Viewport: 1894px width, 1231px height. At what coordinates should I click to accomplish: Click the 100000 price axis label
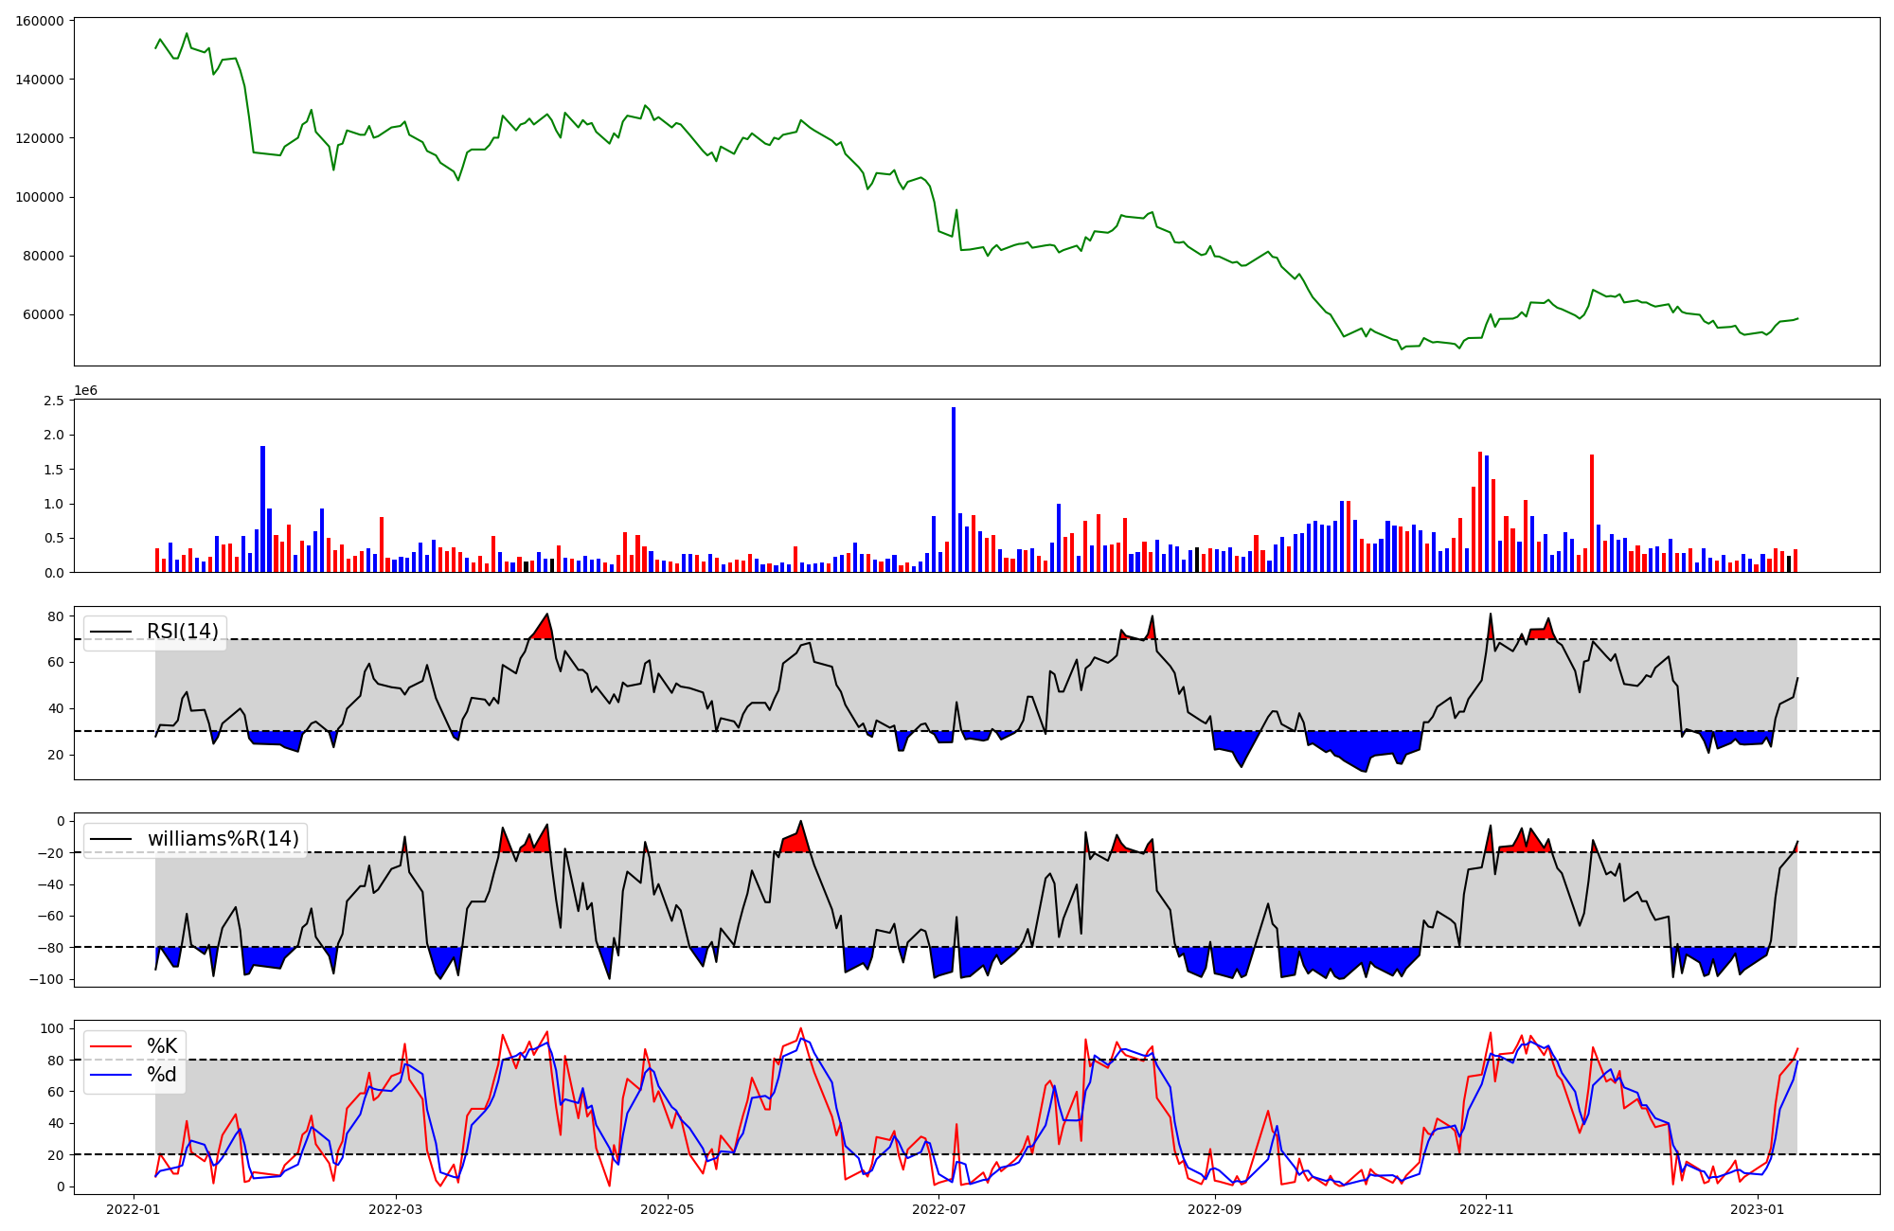40,197
